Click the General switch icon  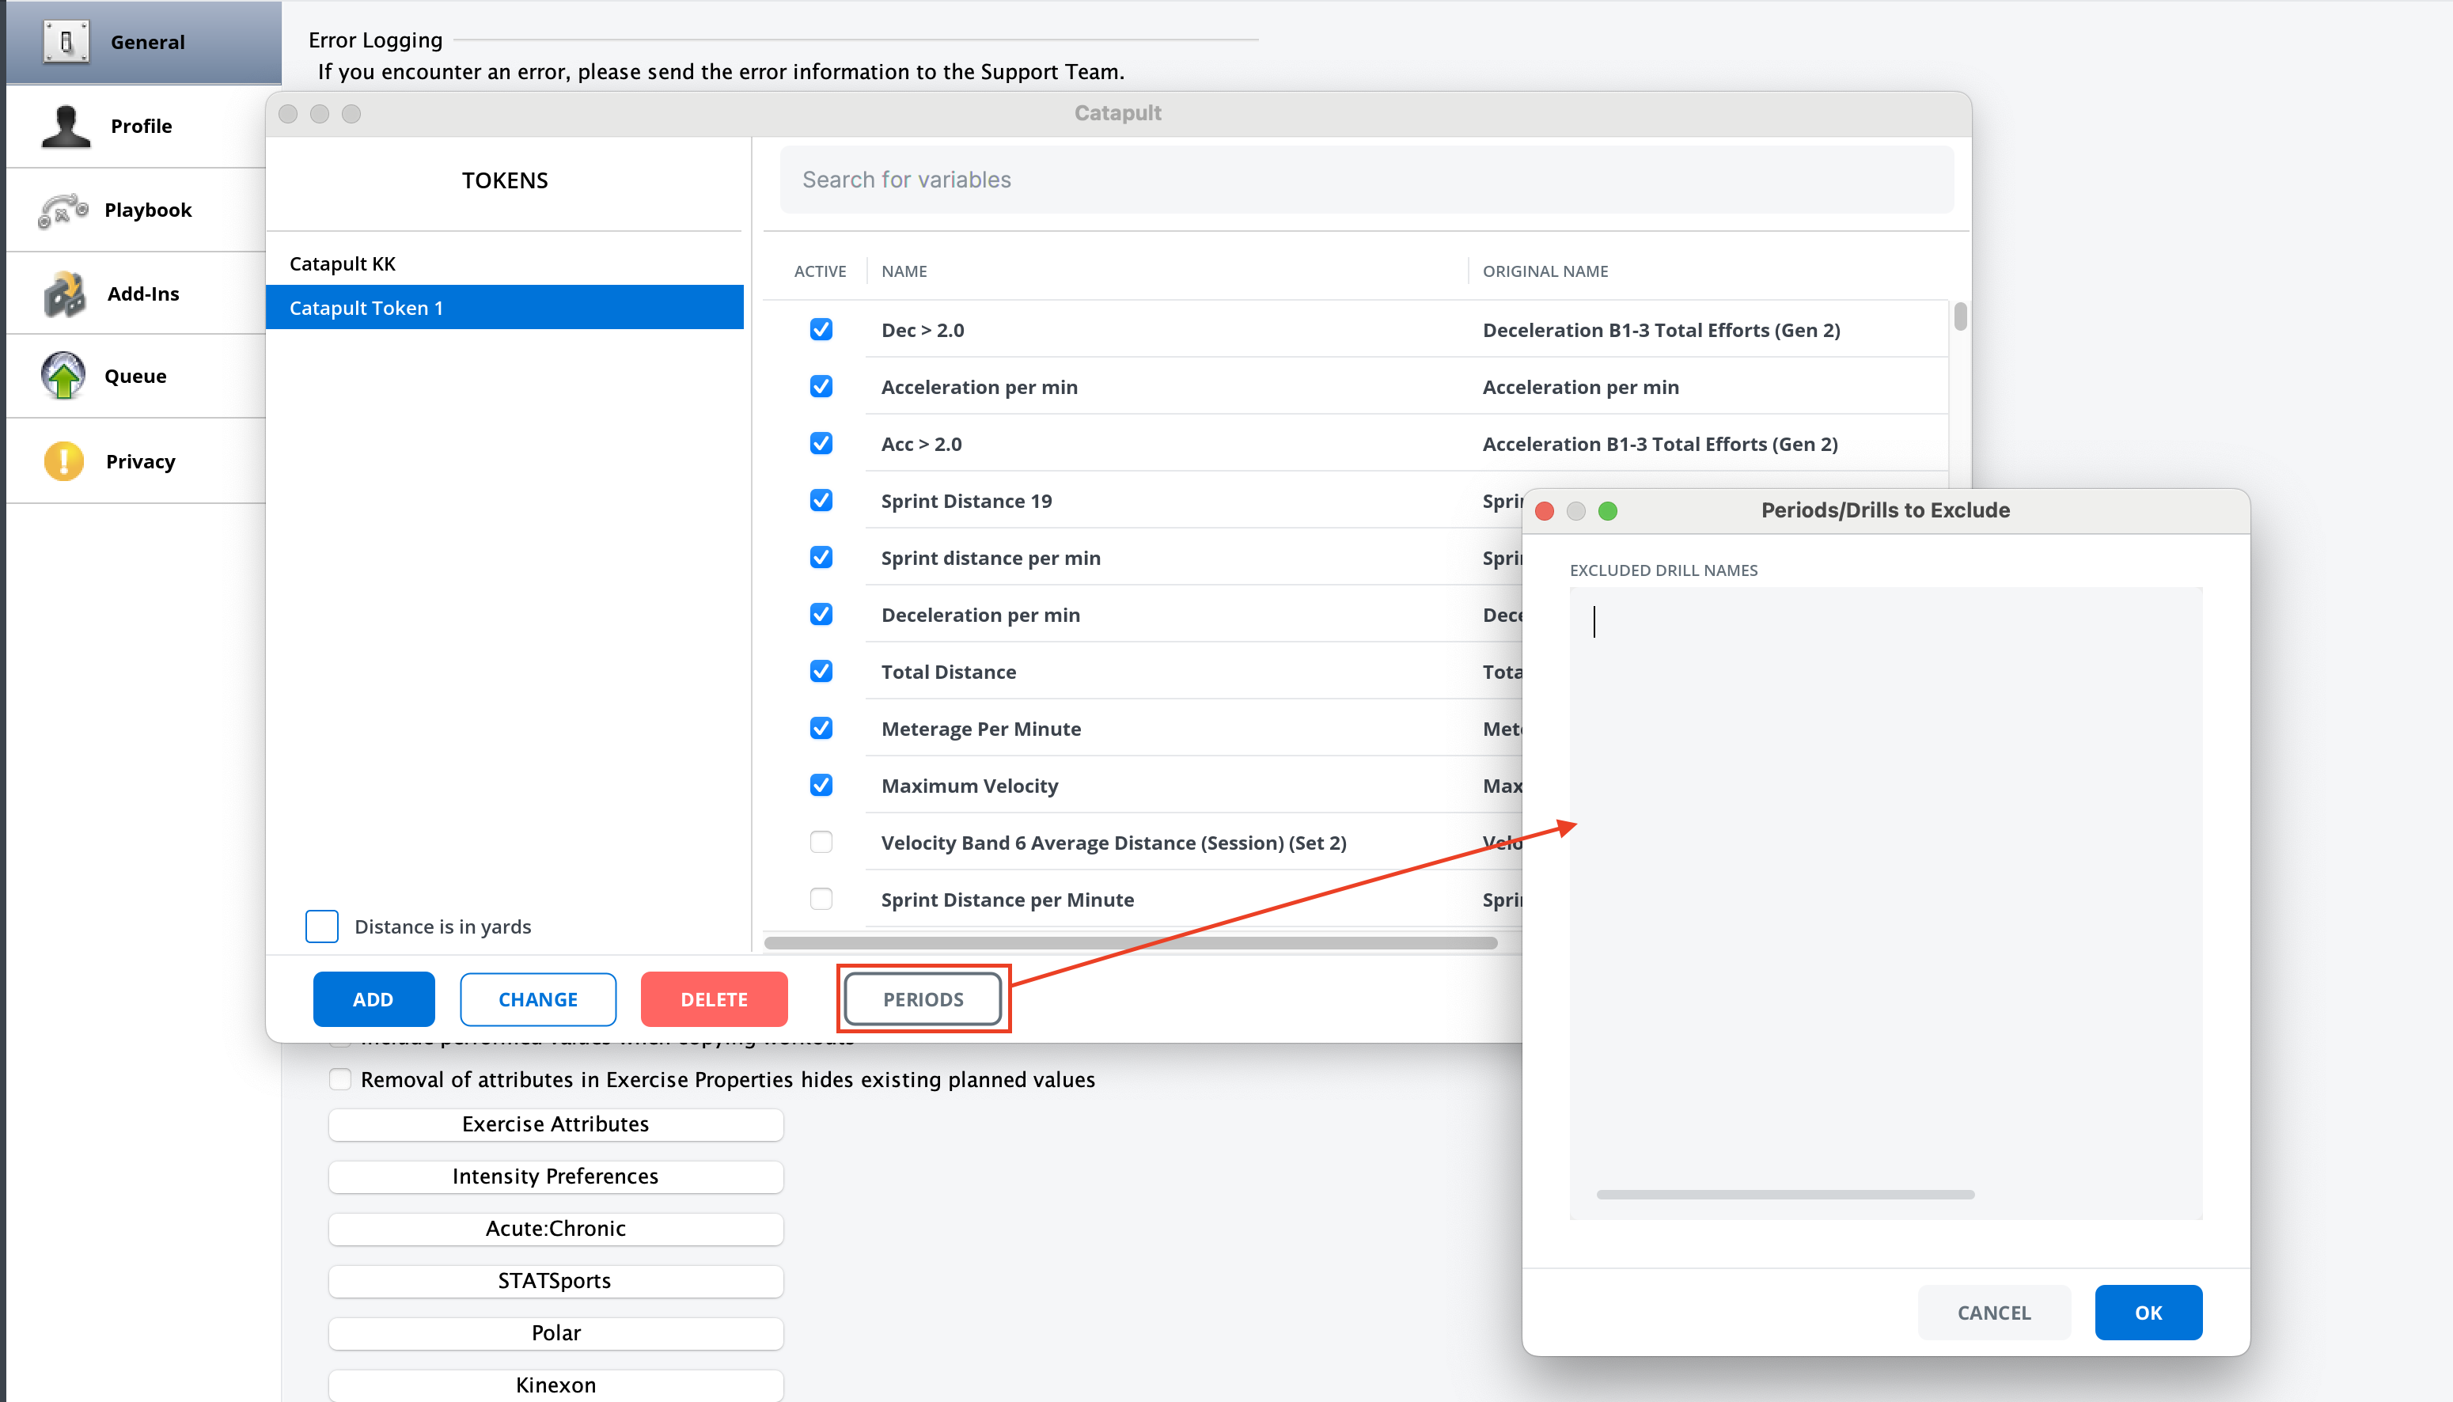66,41
